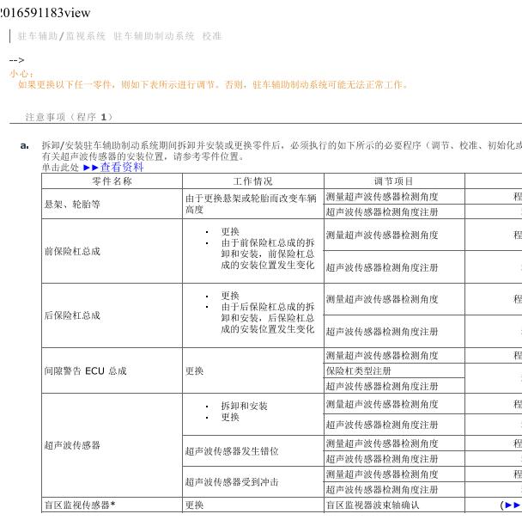The height and width of the screenshot is (520, 522).
Task: Click the 超声波传感器发生错位 cell
Action: coord(253,451)
